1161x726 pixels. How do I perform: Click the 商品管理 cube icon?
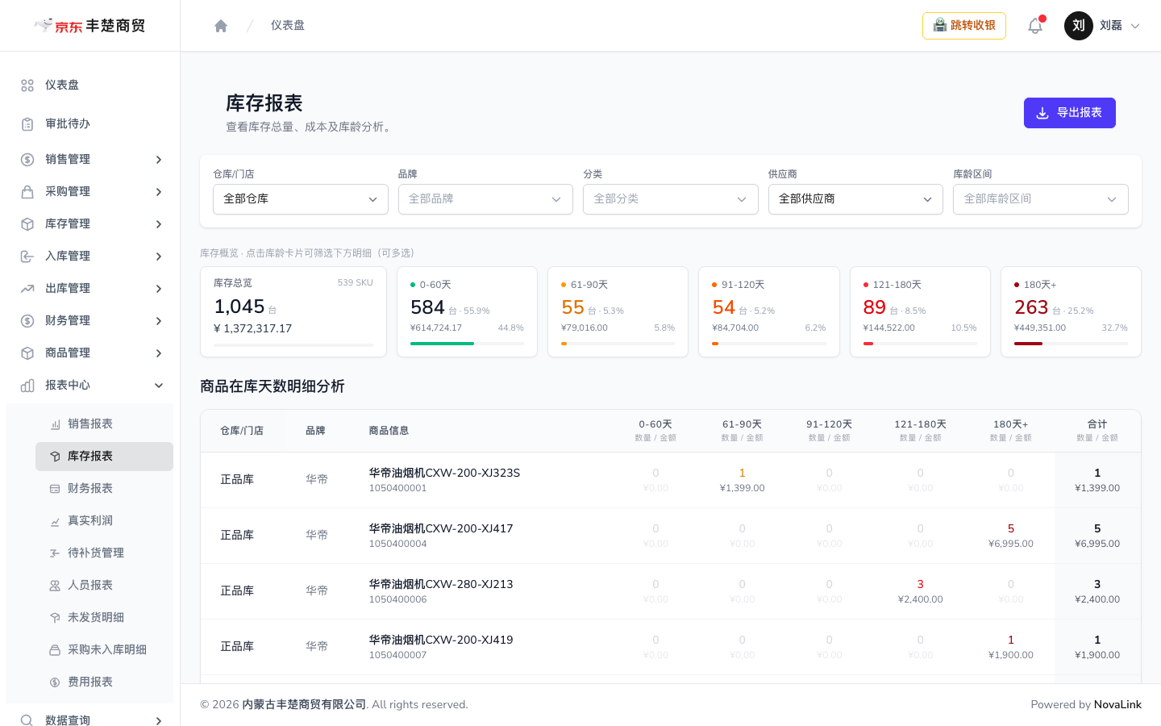click(x=27, y=353)
